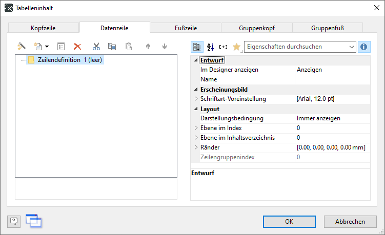Image resolution: width=385 pixels, height=235 pixels.
Task: Click the 0 value of Ebene im Index
Action: (x=333, y=128)
